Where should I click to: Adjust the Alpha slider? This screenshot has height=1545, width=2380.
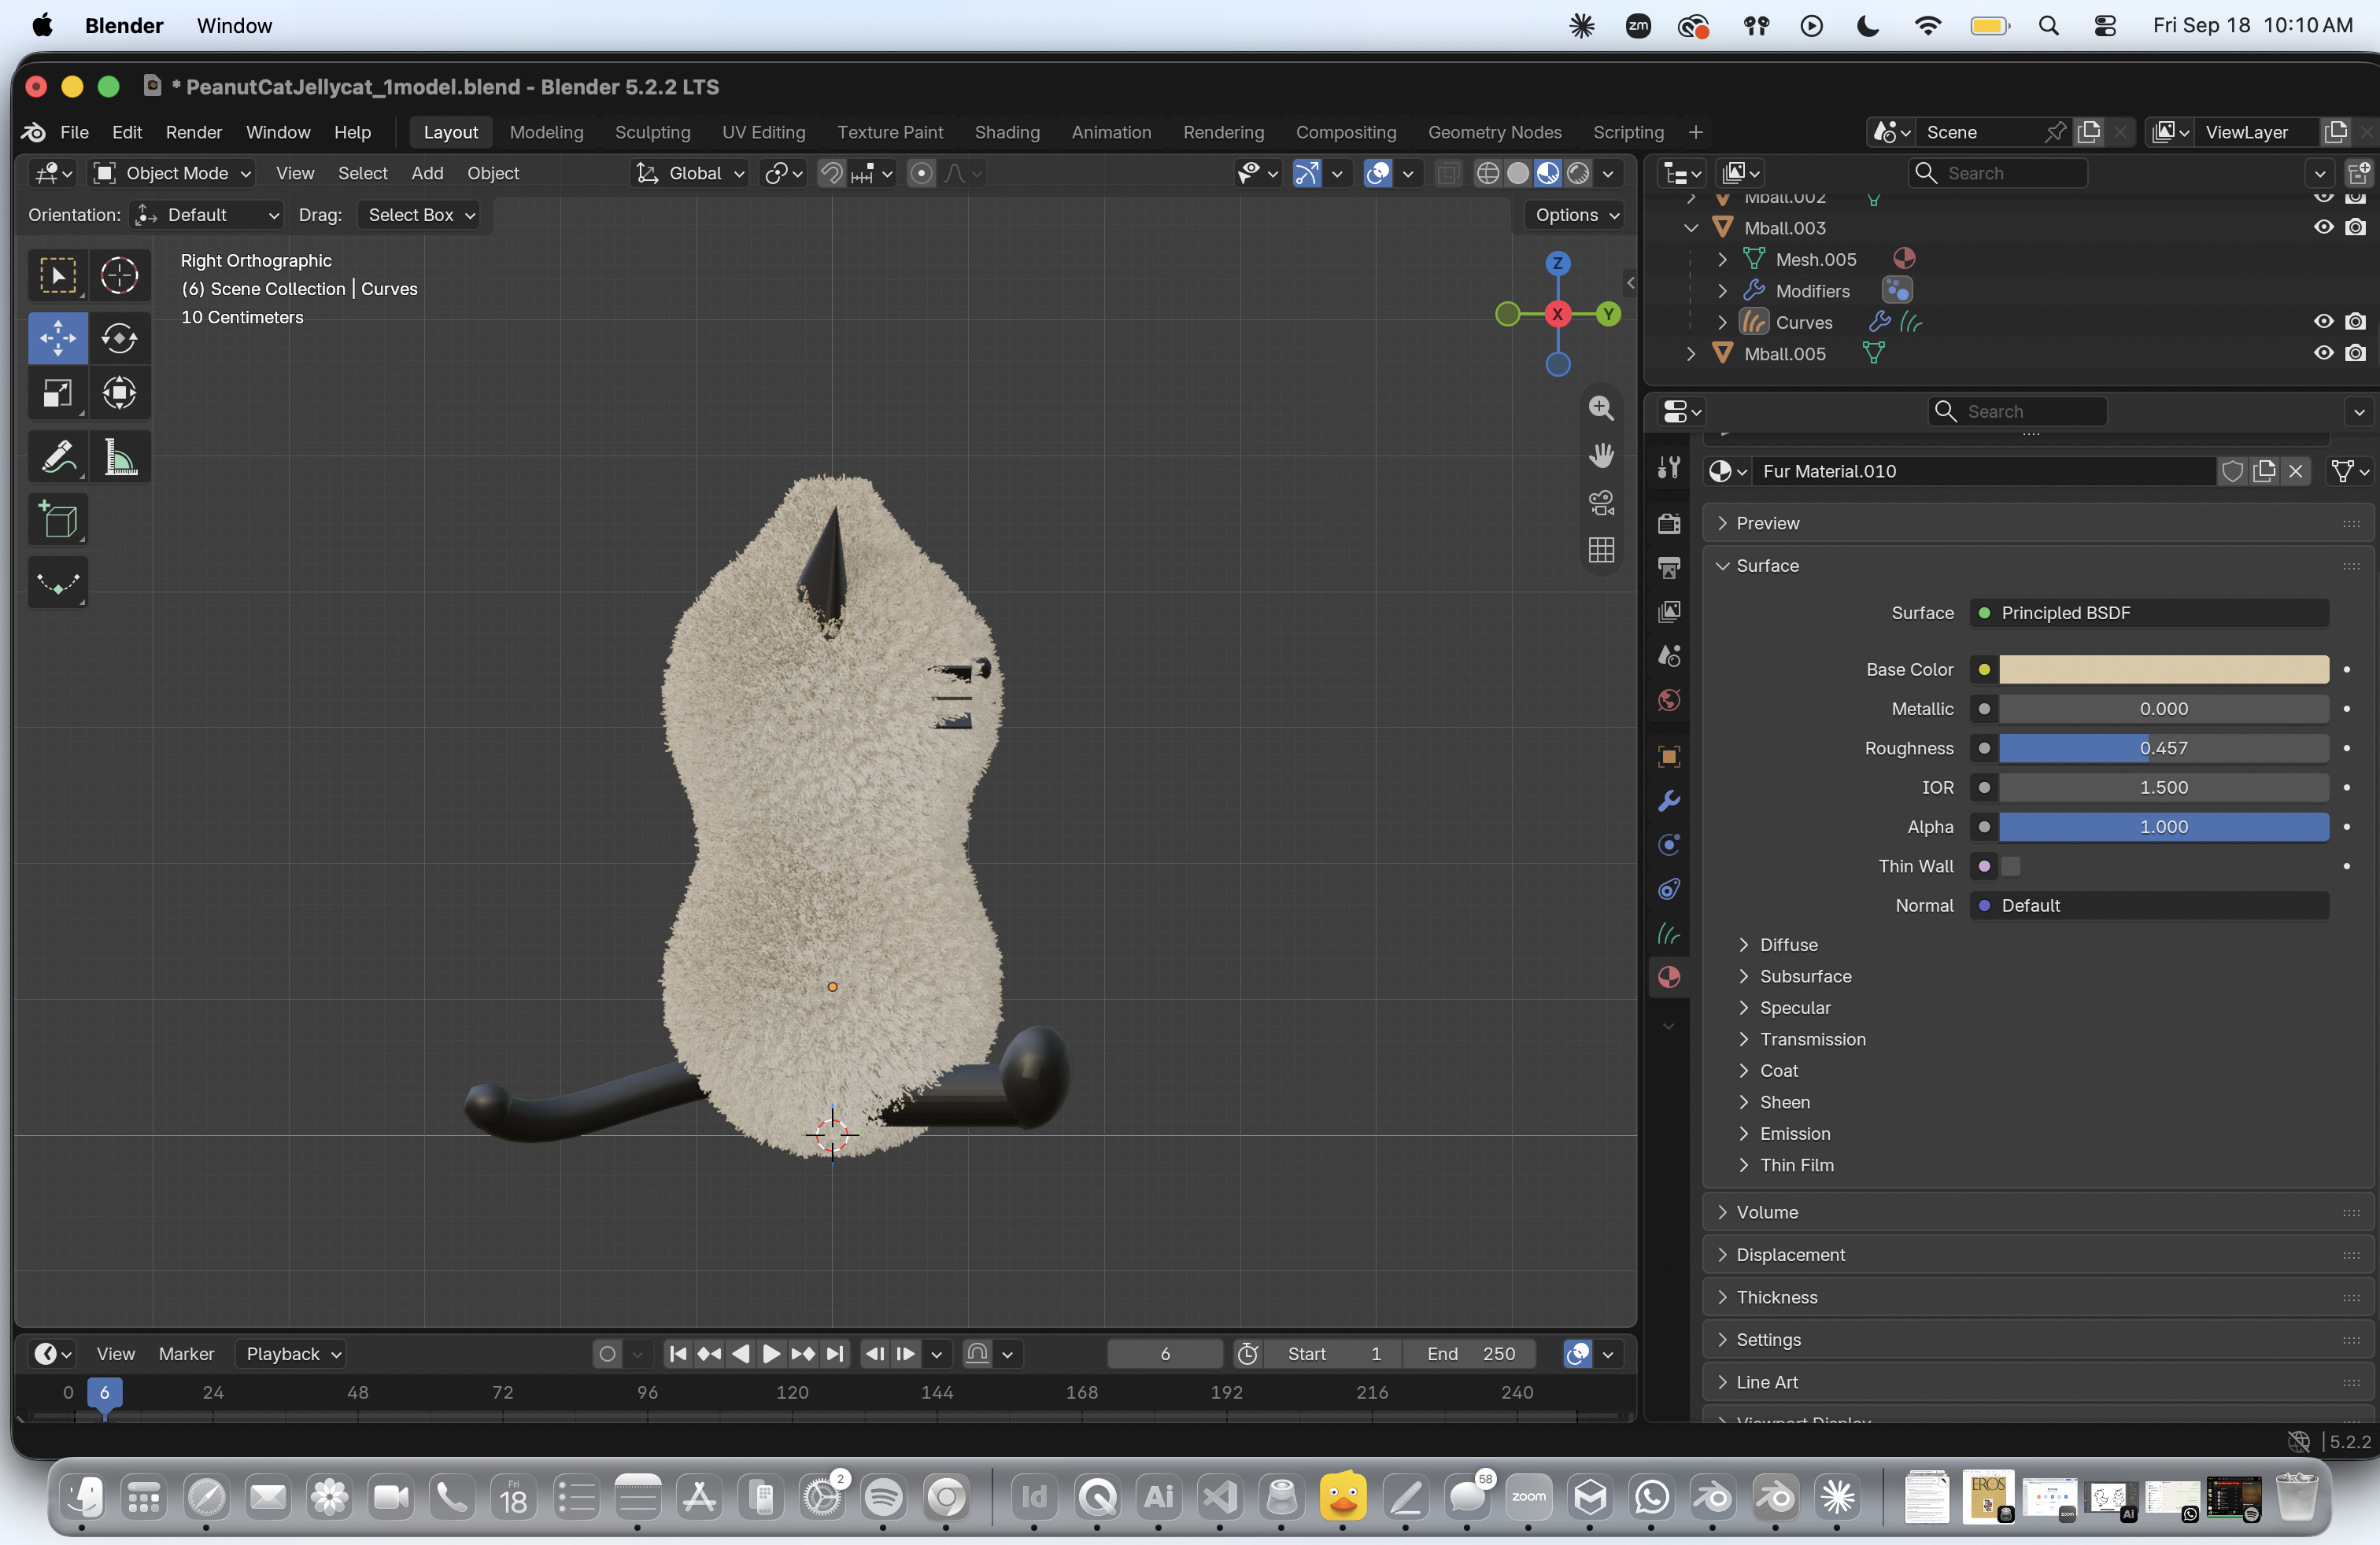pyautogui.click(x=2164, y=828)
